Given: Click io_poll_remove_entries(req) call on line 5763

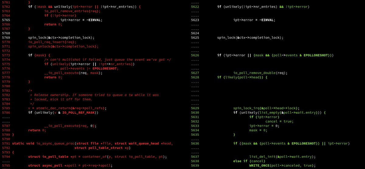Looking at the screenshot, I should [72, 11].
